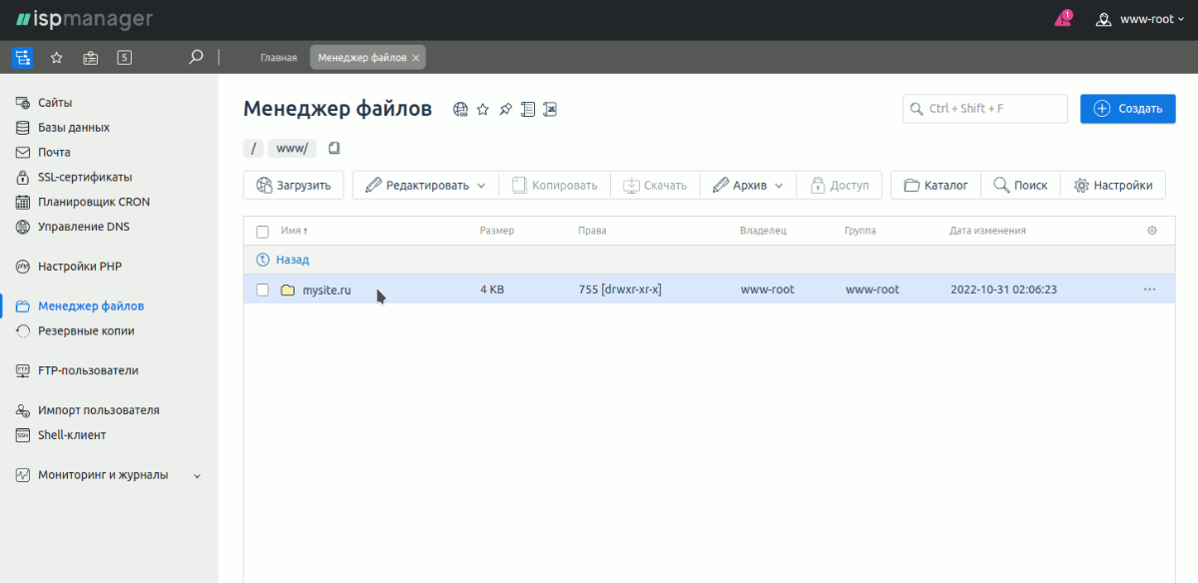Click the copy path icon next to www/
The height and width of the screenshot is (583, 1198).
click(x=334, y=149)
